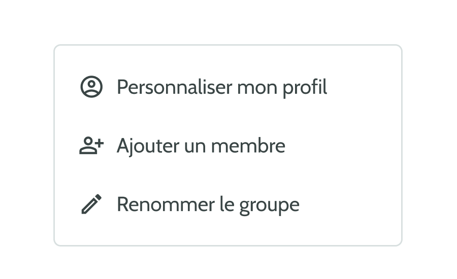Screen dimensions: 457x279
Task: Add a member using the person-plus icon
Action: coord(91,145)
